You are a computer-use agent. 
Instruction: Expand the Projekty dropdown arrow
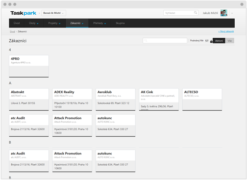click(x=60, y=24)
